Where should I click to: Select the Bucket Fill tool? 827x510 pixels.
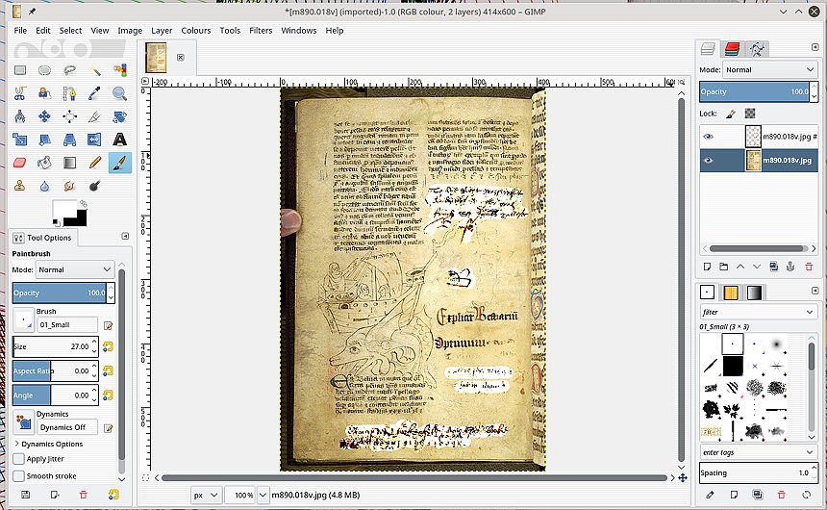pos(45,163)
